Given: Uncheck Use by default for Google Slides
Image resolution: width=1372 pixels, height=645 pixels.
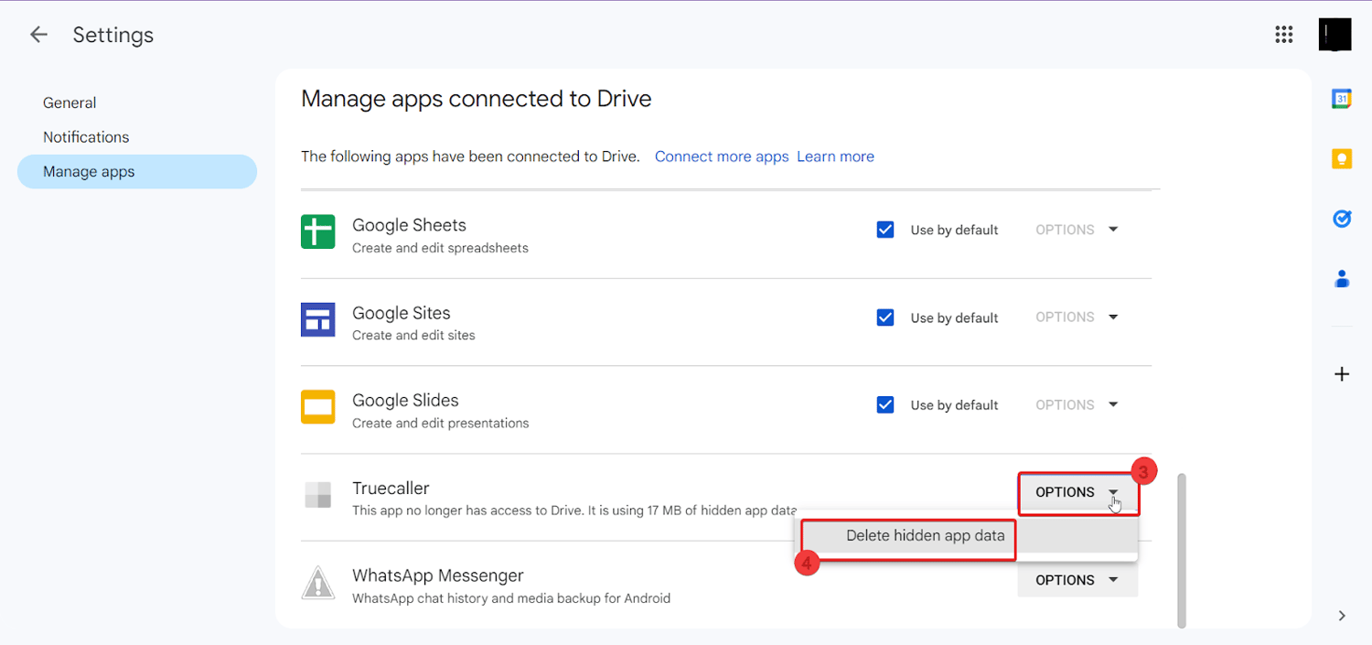Looking at the screenshot, I should [x=885, y=404].
